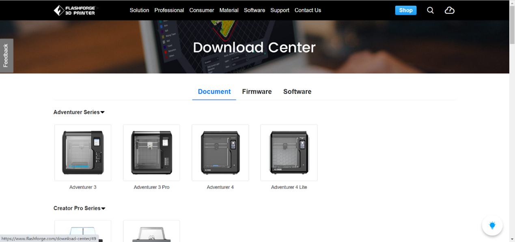
Task: Click the Adventurer 3 Pro label link
Action: click(151, 187)
